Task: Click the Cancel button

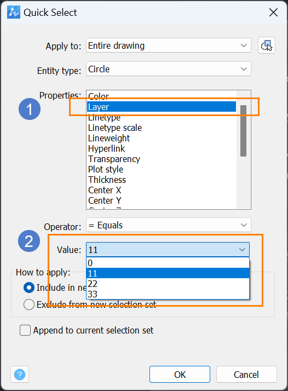Action: click(246, 374)
